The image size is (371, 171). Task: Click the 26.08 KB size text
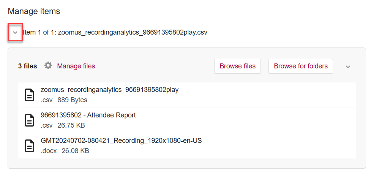(75, 151)
